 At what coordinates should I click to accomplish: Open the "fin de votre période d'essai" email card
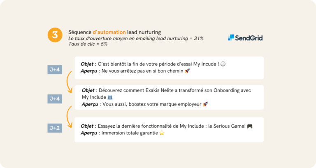pyautogui.click(x=169, y=68)
